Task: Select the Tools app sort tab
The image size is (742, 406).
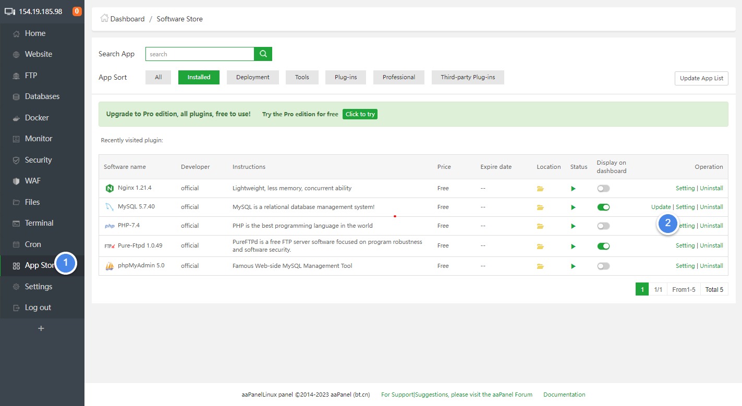Action: coord(302,77)
